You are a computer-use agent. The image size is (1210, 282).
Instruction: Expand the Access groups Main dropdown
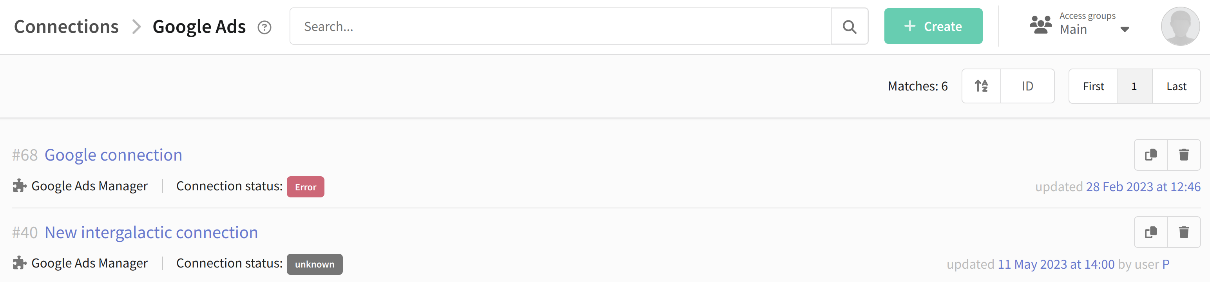(1125, 29)
